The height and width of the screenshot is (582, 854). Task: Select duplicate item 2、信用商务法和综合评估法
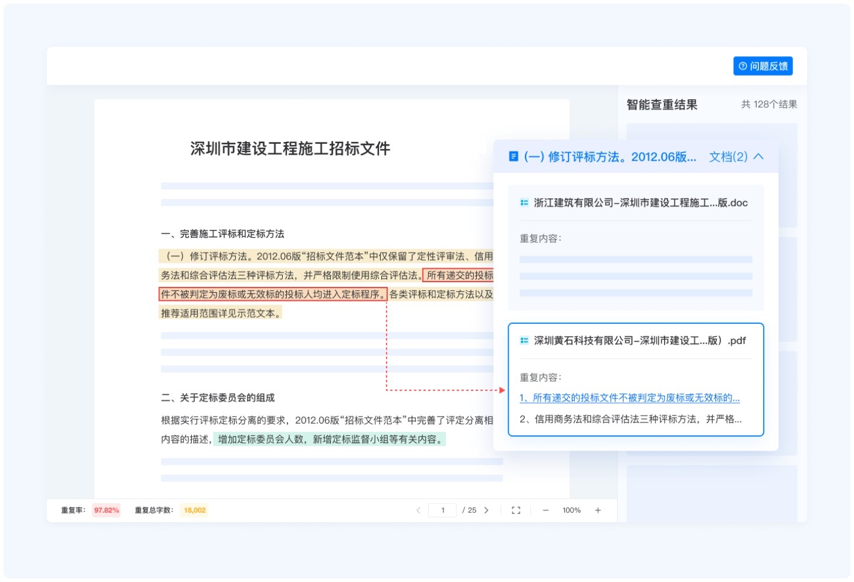click(x=631, y=419)
